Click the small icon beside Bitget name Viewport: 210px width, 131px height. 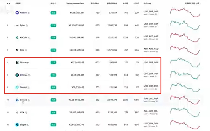point(28,125)
